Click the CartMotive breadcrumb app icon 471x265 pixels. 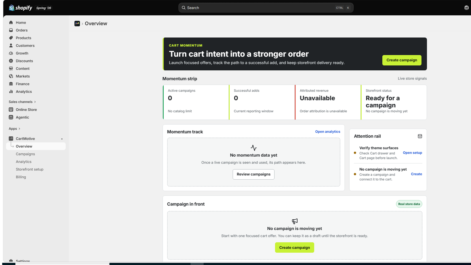[77, 24]
